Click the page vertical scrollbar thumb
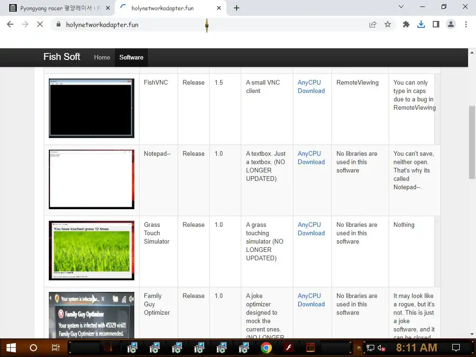 click(x=472, y=142)
